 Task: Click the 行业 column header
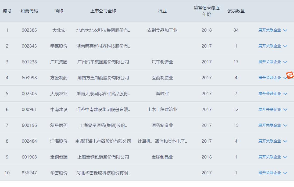(x=162, y=11)
